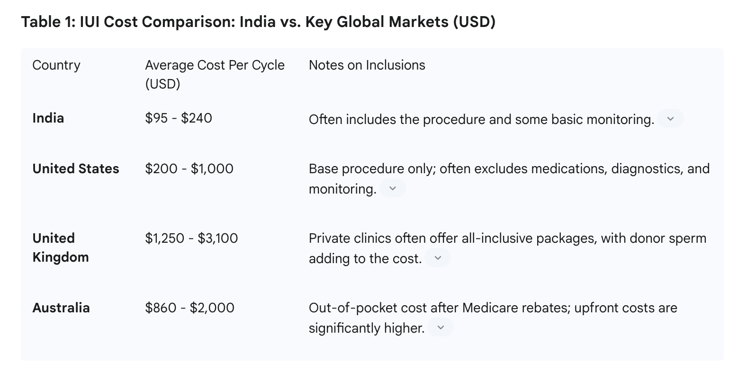Screen dimensions: 738x371
Task: Select the 'United Kingdom' country cell
Action: 61,247
